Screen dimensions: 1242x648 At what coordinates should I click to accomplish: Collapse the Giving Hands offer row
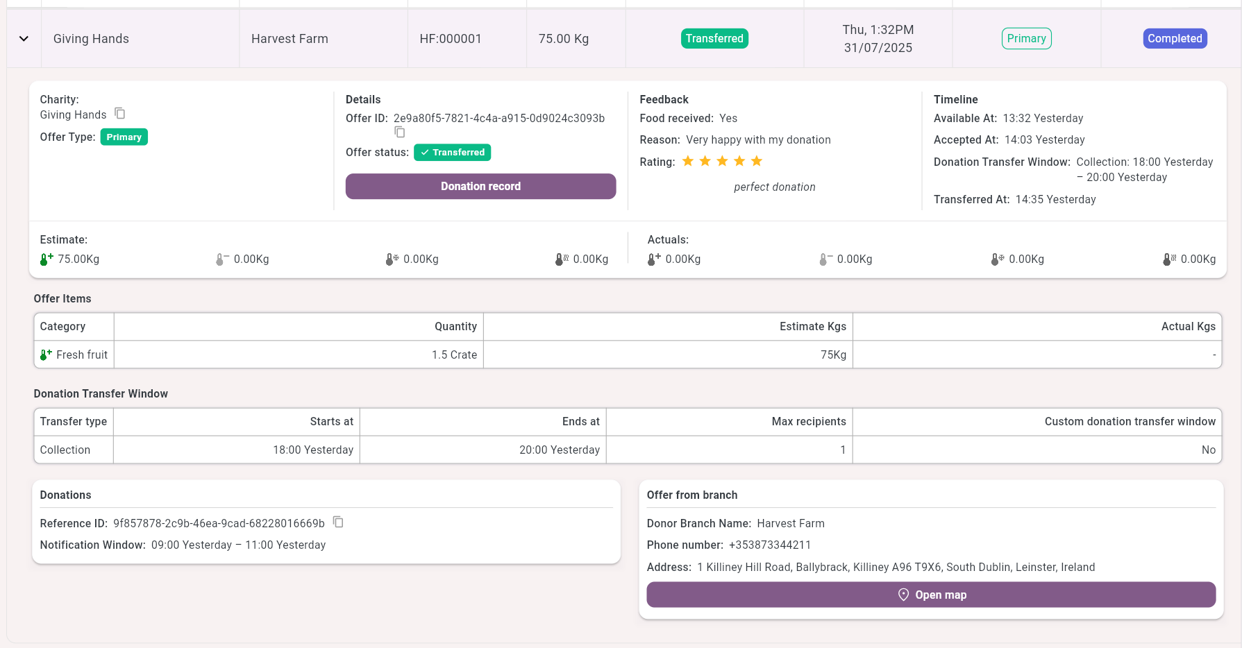pos(24,39)
